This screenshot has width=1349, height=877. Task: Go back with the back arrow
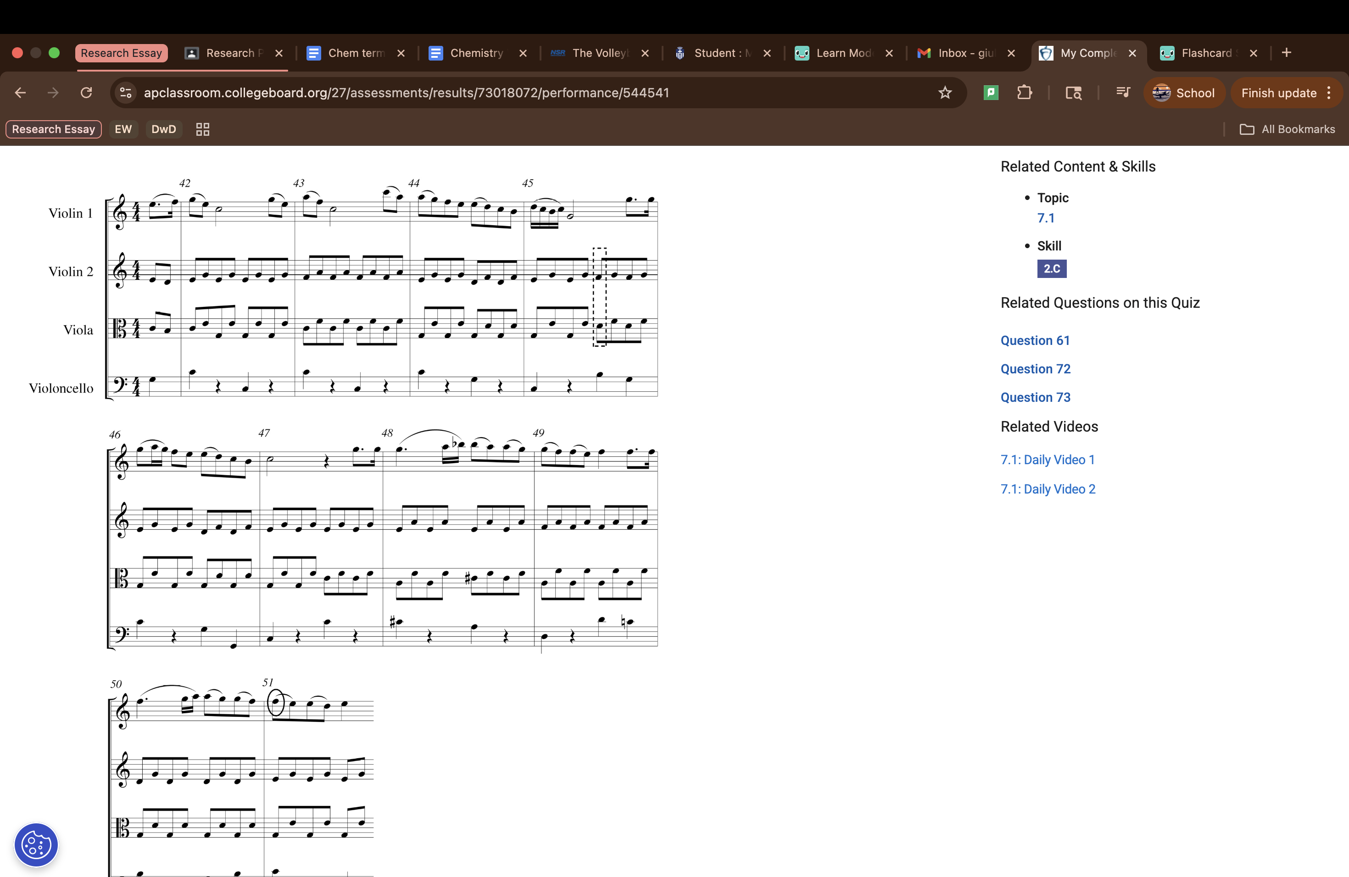click(x=20, y=93)
